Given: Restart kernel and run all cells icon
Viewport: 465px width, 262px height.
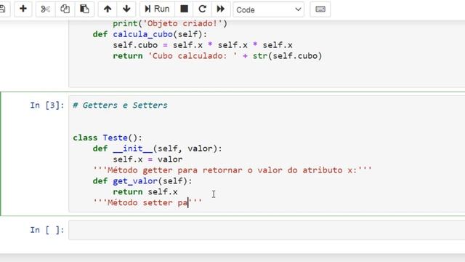Looking at the screenshot, I should [x=221, y=9].
